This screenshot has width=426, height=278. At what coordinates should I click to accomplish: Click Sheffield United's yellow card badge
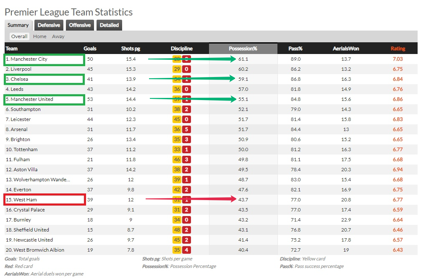[177, 230]
